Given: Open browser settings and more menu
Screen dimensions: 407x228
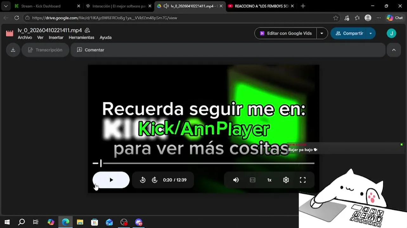Looking at the screenshot, I should (x=378, y=18).
